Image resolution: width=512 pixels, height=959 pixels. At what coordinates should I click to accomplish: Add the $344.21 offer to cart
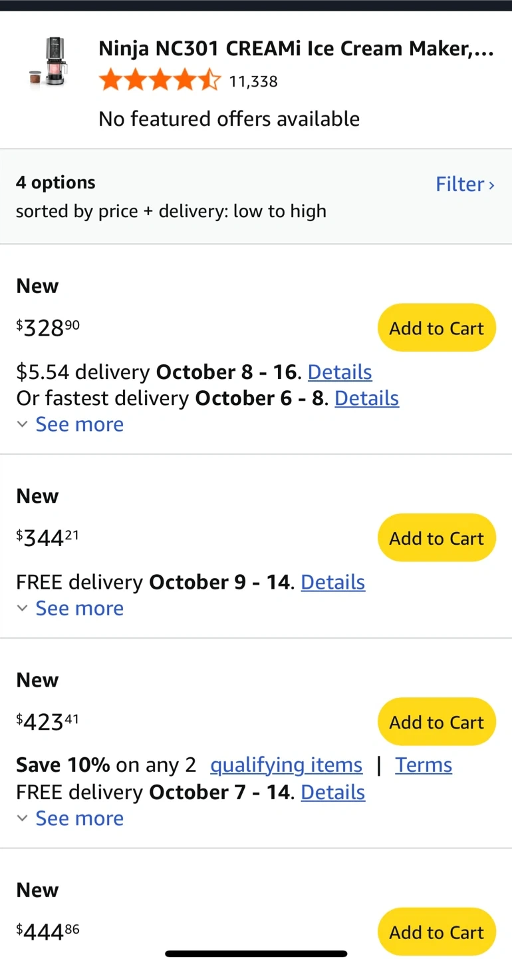(436, 538)
